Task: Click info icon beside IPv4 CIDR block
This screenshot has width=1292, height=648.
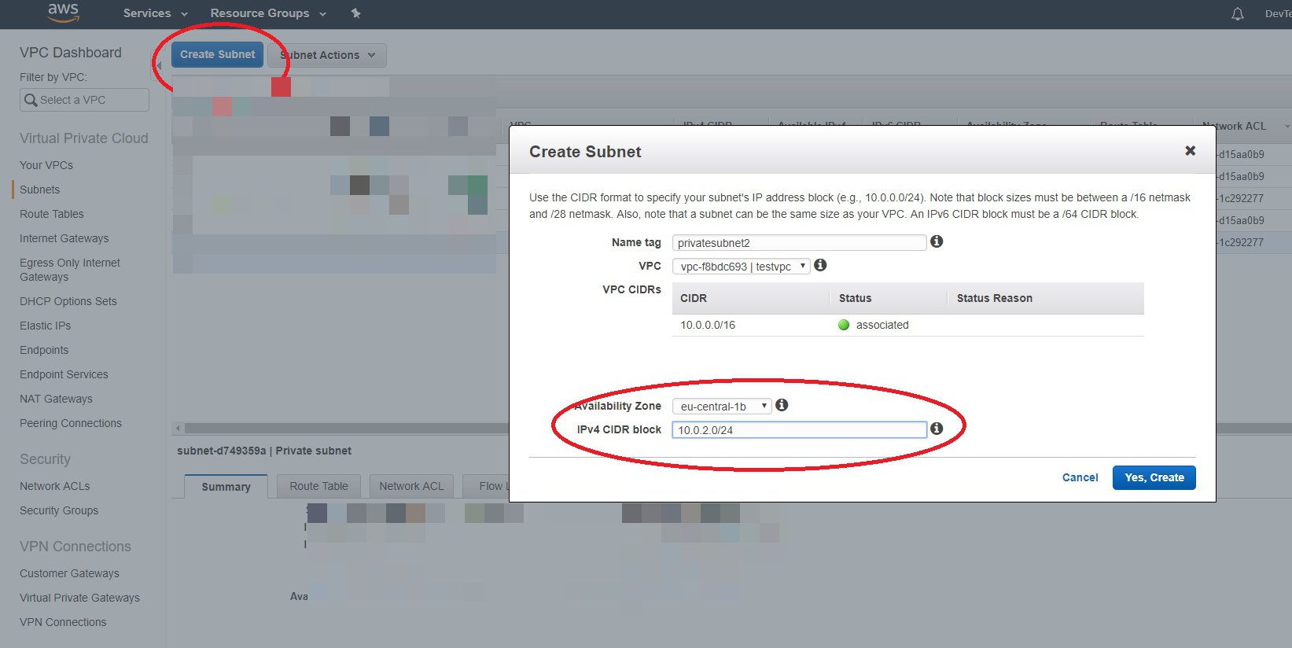Action: pyautogui.click(x=937, y=429)
